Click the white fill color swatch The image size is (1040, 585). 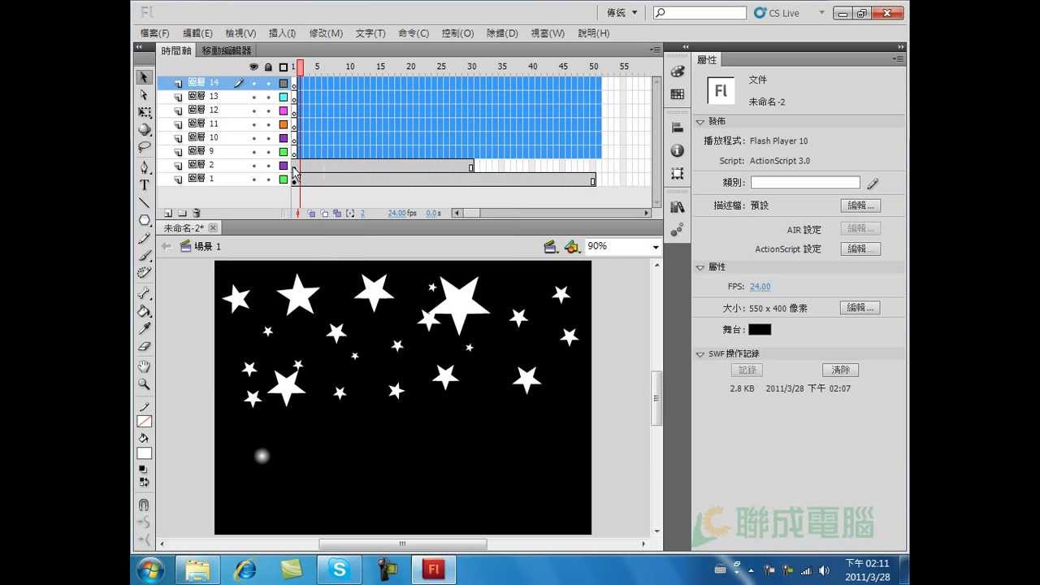point(144,453)
